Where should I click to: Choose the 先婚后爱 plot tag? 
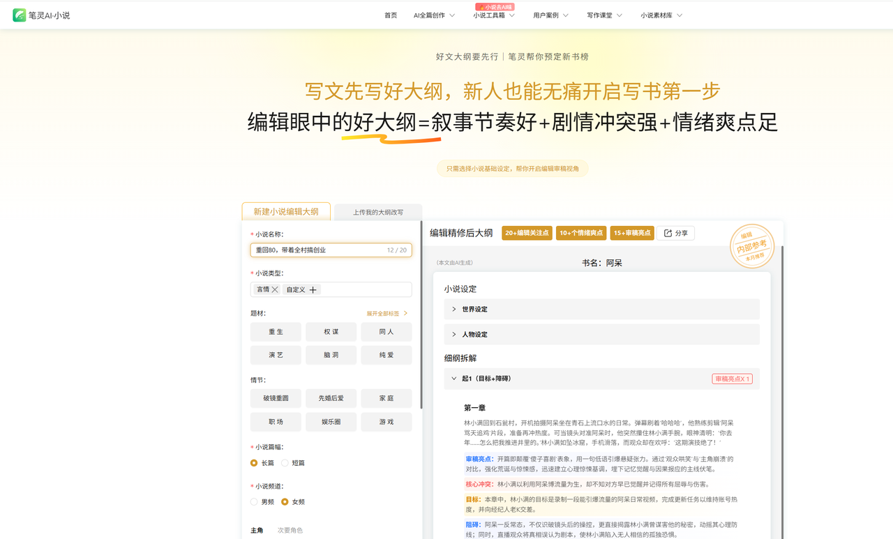coord(331,398)
